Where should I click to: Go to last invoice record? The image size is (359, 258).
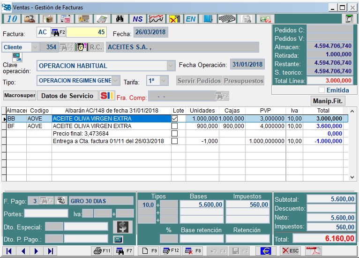tap(50, 251)
